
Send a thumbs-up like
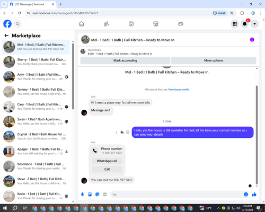click(254, 195)
